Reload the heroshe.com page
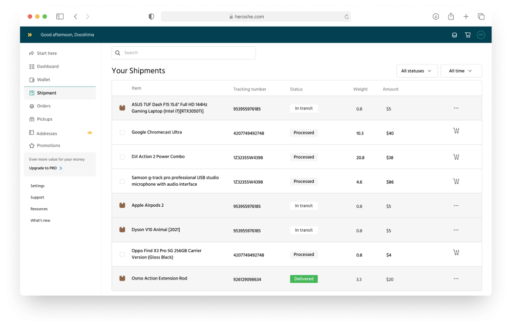 pyautogui.click(x=346, y=16)
